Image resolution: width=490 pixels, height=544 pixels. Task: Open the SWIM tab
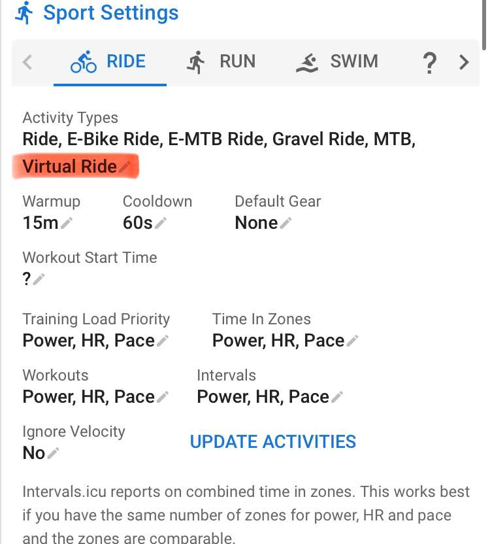point(337,62)
